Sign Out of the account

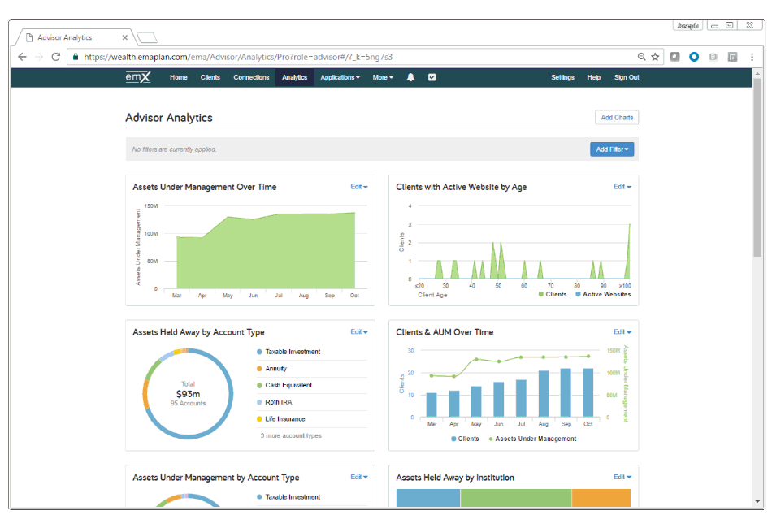(x=627, y=77)
